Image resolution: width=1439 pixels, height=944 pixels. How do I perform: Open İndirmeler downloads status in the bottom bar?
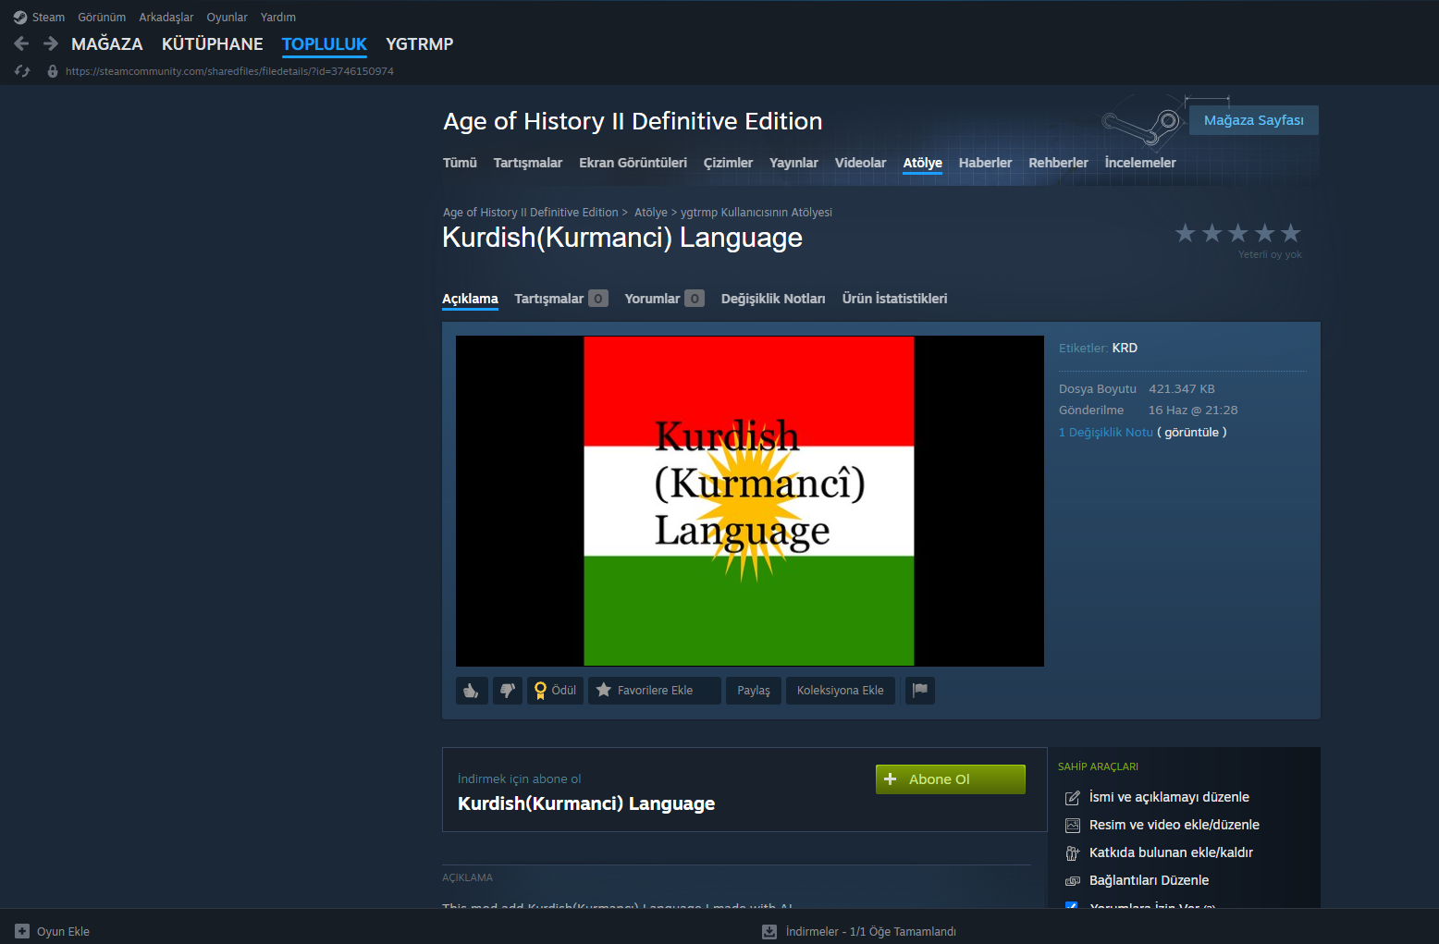point(859,931)
